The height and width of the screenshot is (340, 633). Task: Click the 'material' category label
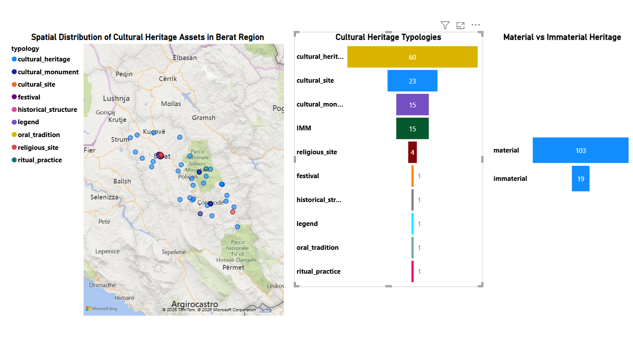[506, 150]
